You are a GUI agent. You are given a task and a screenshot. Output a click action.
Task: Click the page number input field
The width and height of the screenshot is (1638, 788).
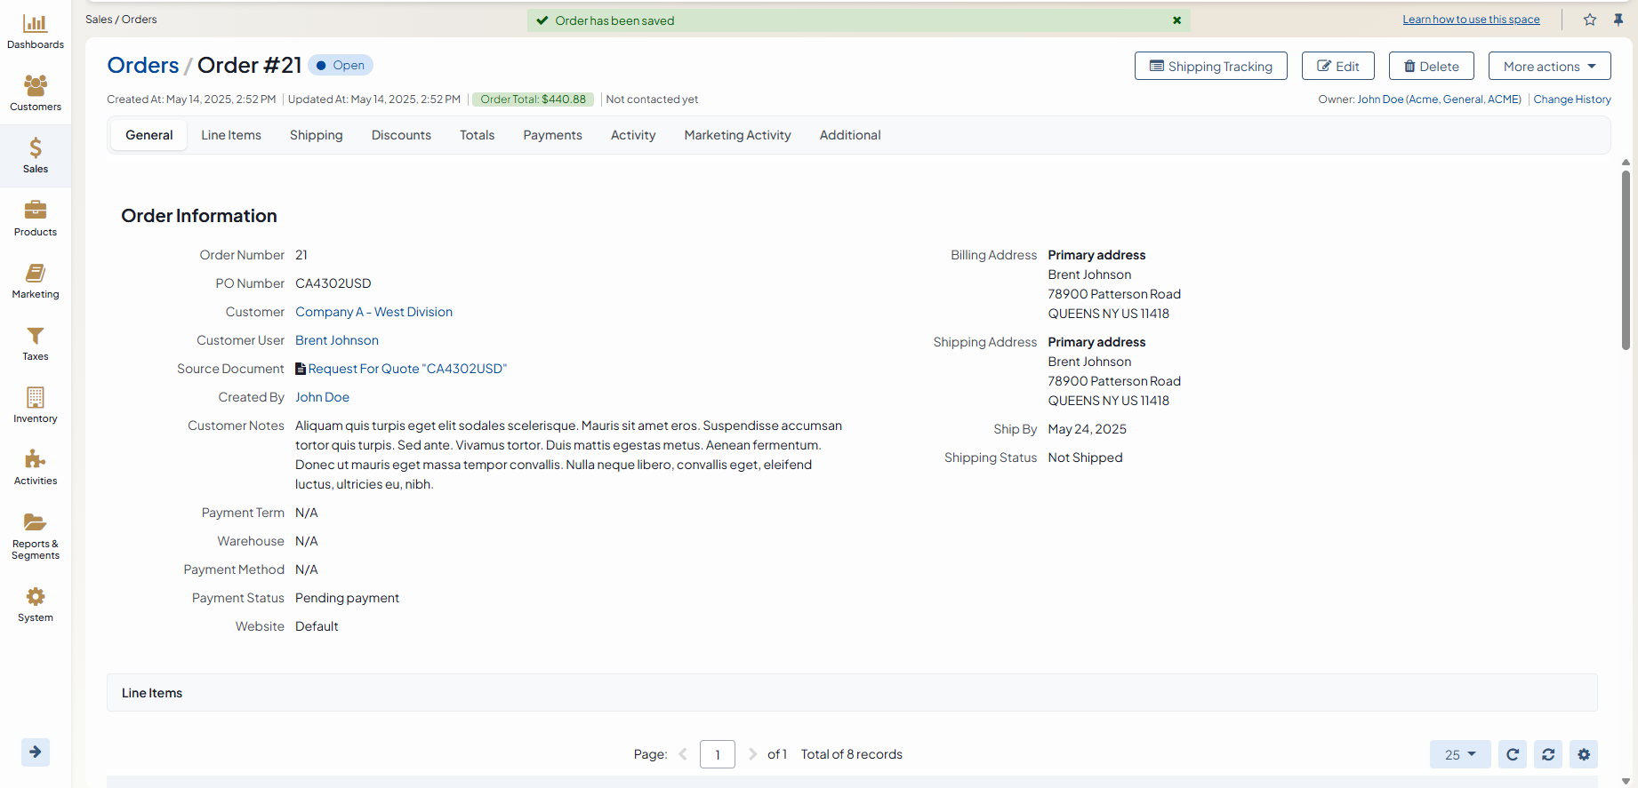point(717,754)
